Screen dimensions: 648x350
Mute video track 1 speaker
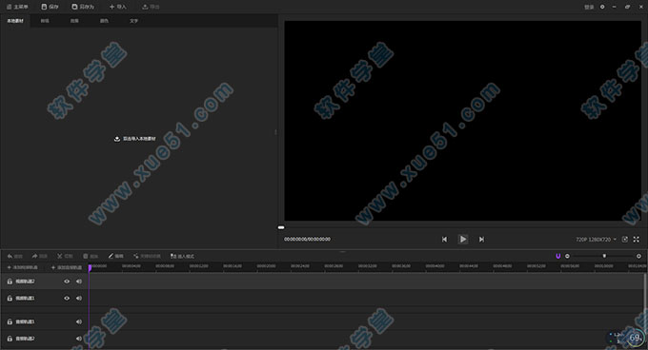(79, 298)
